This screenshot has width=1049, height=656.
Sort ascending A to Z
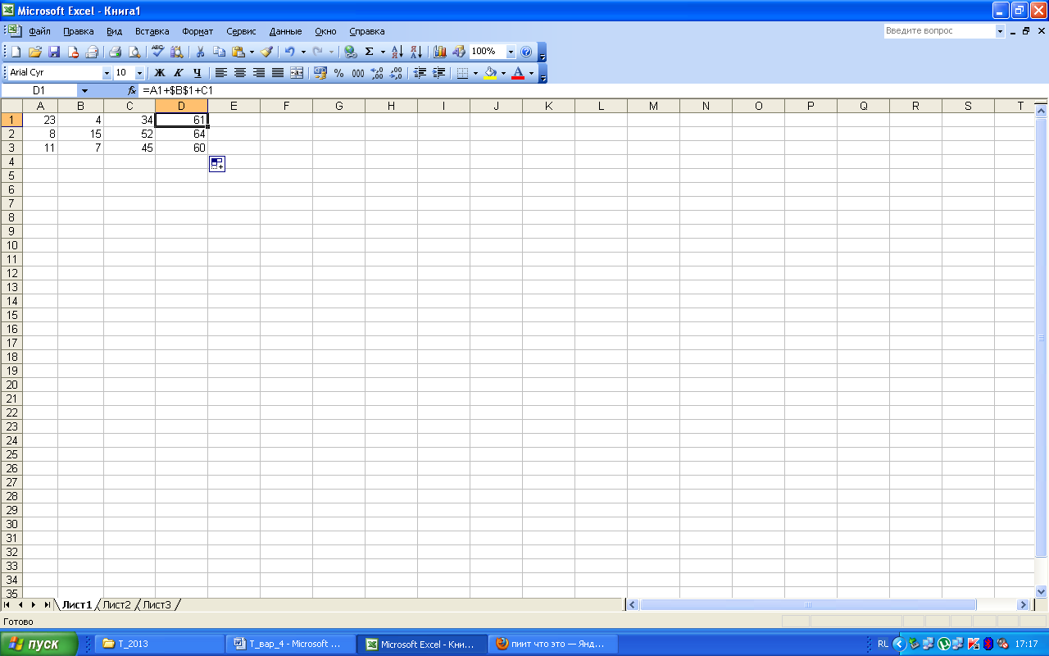point(397,52)
